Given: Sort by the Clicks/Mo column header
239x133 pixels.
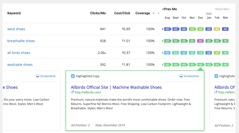Looking at the screenshot, I should click(x=98, y=13).
